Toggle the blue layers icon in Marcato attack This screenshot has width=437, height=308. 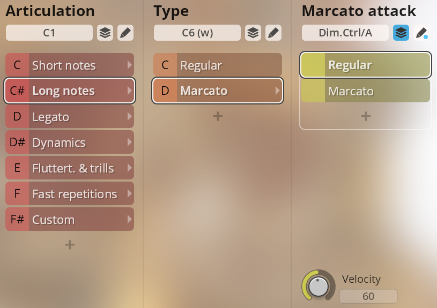401,33
